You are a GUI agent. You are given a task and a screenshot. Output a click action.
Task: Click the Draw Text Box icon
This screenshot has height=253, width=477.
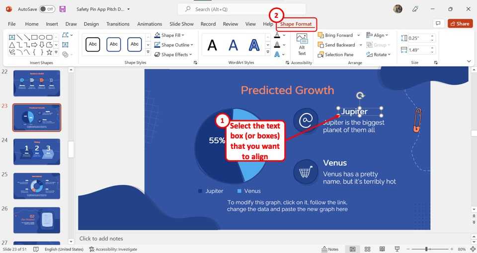pyautogui.click(x=65, y=45)
